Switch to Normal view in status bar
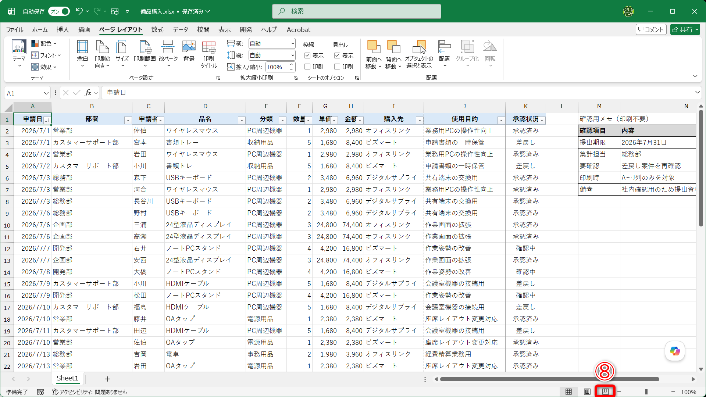 (568, 392)
